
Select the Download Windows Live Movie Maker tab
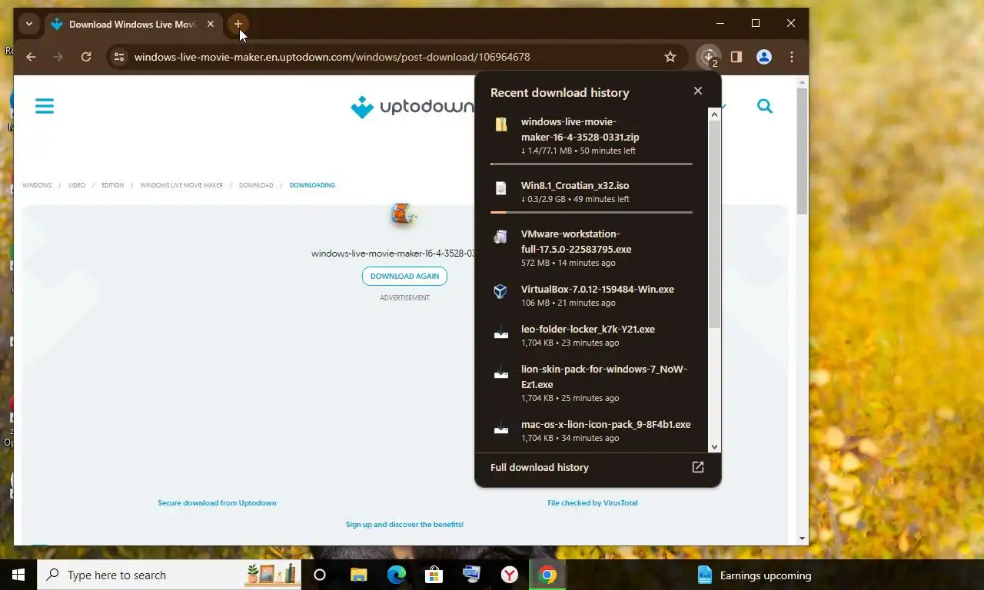click(132, 24)
